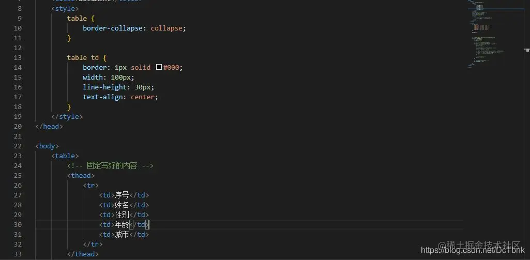Click the border-collapse property

pyautogui.click(x=113, y=28)
